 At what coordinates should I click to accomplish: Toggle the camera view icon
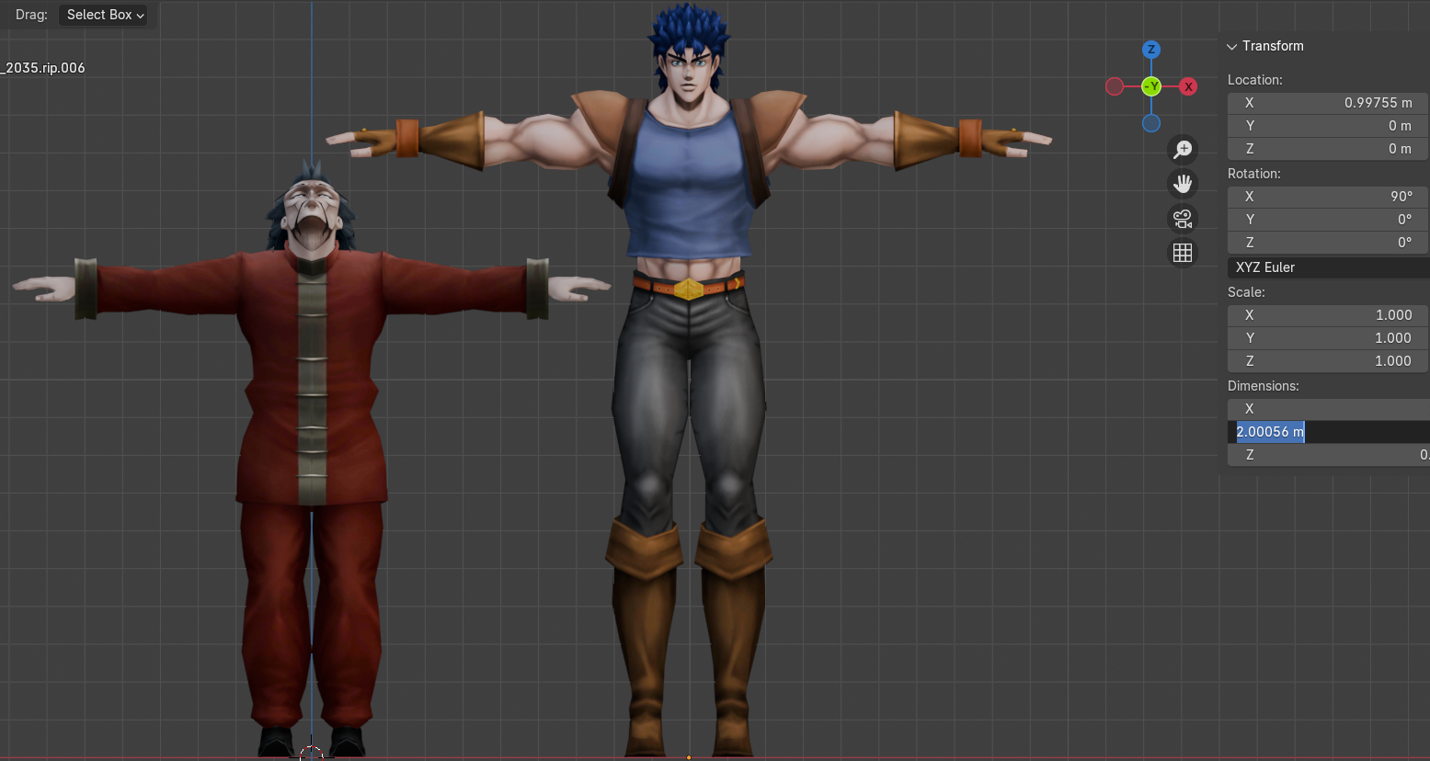(1183, 219)
